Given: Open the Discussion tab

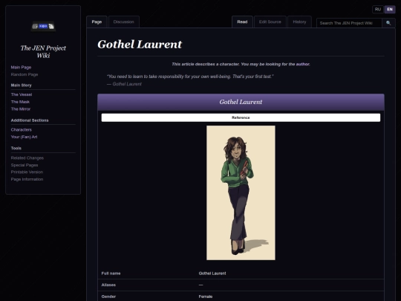Looking at the screenshot, I should click(x=124, y=22).
